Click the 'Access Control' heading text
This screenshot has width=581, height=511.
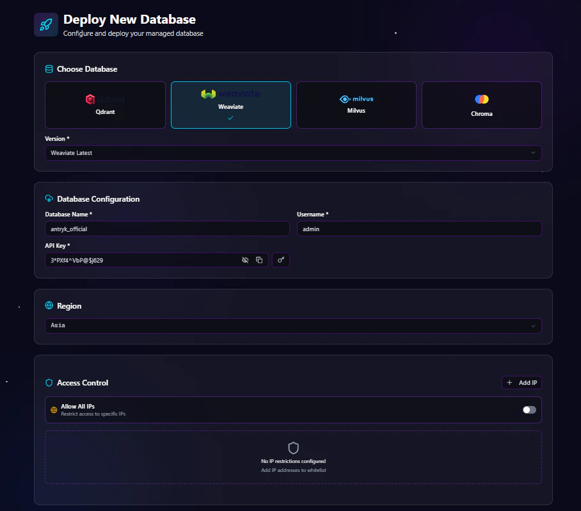tap(83, 383)
